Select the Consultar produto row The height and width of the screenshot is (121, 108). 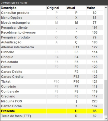pos(52,13)
